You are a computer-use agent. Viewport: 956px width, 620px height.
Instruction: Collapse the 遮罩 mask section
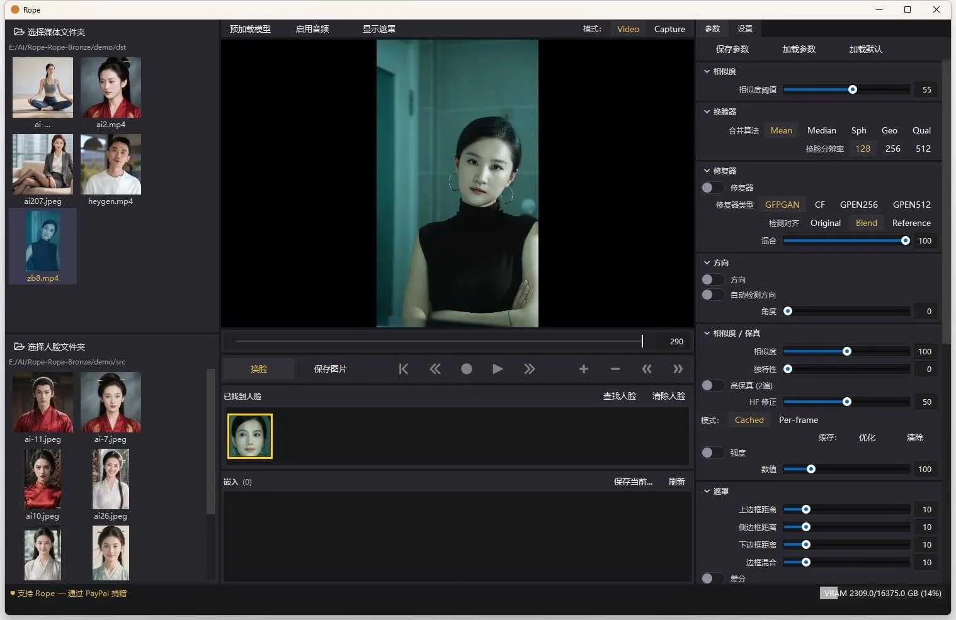click(x=707, y=491)
